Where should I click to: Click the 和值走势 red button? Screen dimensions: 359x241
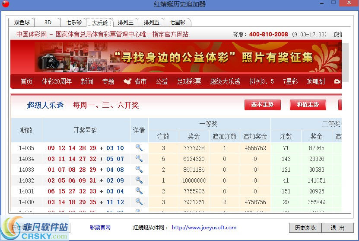pos(308,105)
